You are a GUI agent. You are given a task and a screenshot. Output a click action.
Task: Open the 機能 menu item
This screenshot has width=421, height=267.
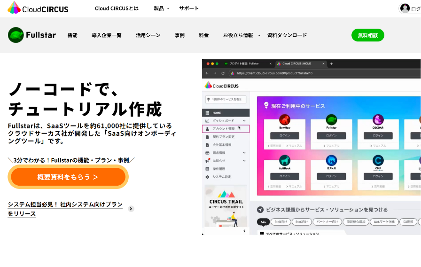pos(72,35)
